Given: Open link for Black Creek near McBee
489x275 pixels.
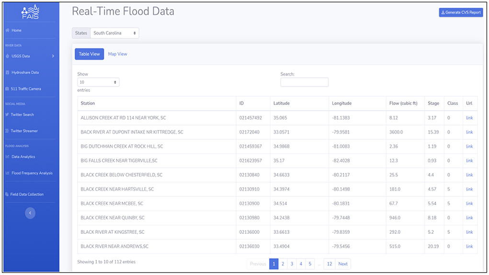Looking at the screenshot, I should pos(469,204).
